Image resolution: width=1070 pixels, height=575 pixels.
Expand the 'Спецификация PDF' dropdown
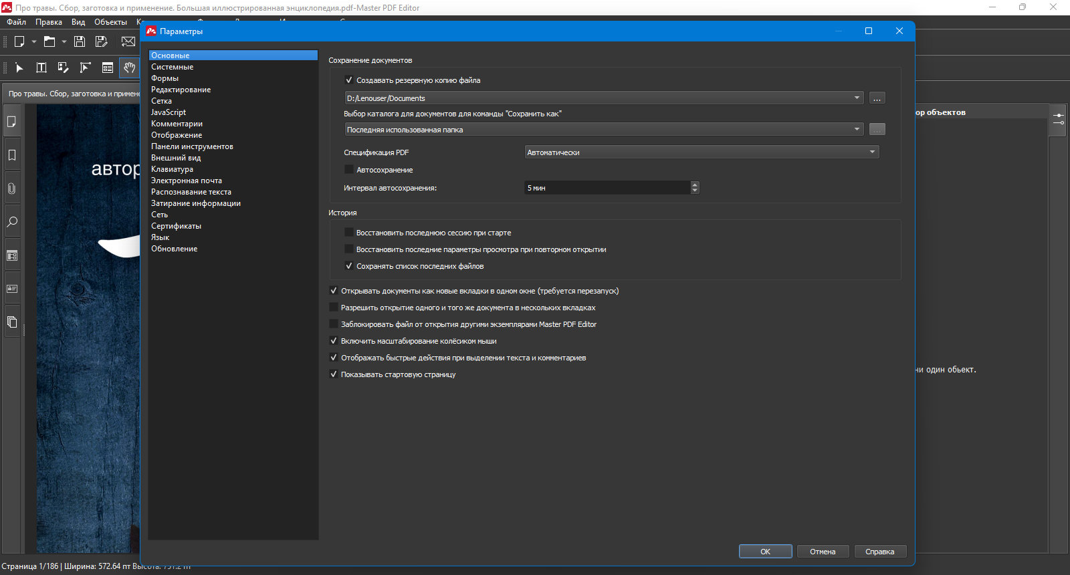pos(702,152)
